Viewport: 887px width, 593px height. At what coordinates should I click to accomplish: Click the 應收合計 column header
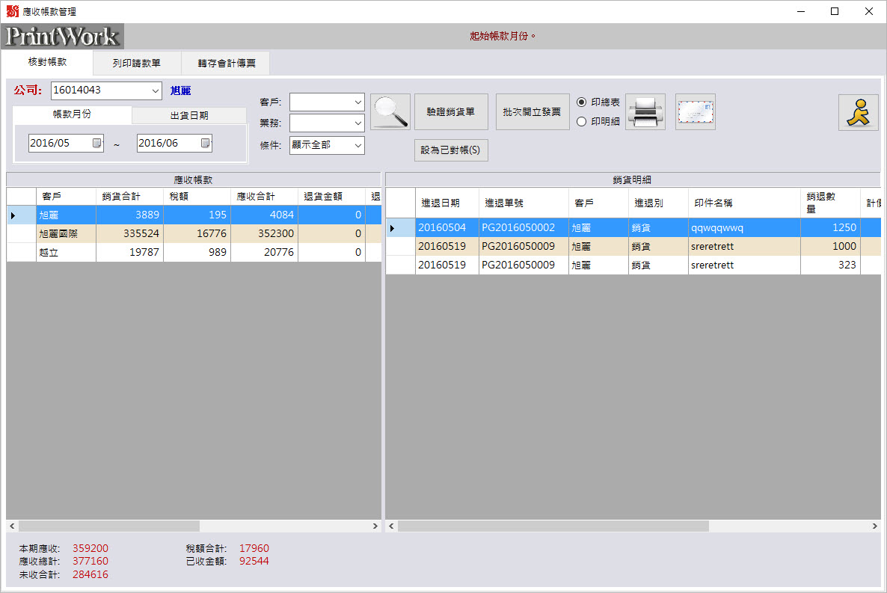click(264, 197)
